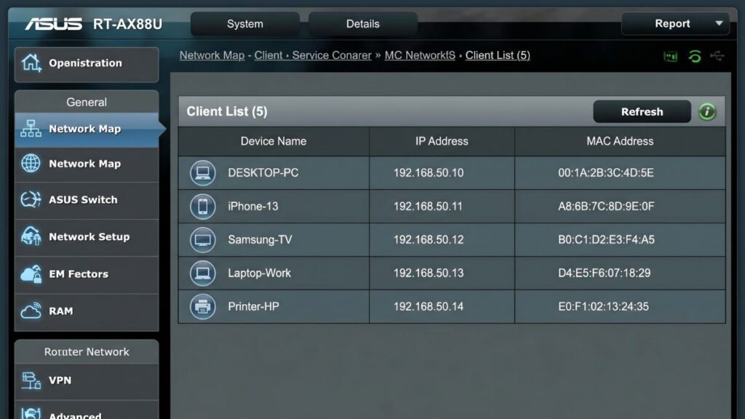Click the MAC Address column header
Screen dimensions: 745x419
(x=620, y=141)
